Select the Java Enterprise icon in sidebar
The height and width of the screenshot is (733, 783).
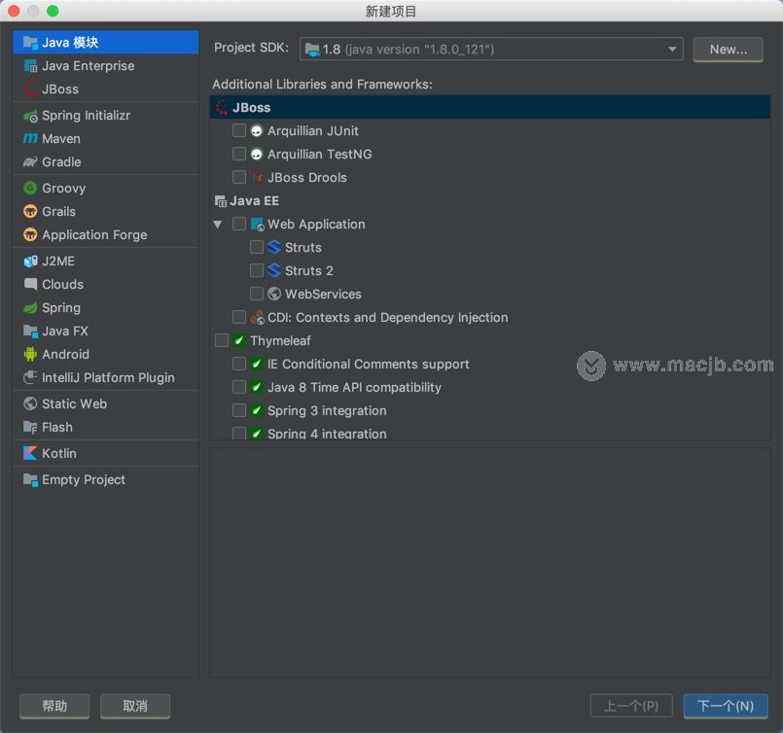pos(30,66)
